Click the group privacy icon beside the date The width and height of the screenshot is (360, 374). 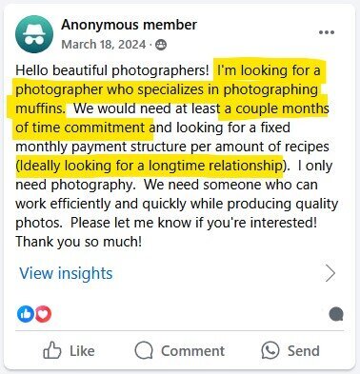point(161,45)
